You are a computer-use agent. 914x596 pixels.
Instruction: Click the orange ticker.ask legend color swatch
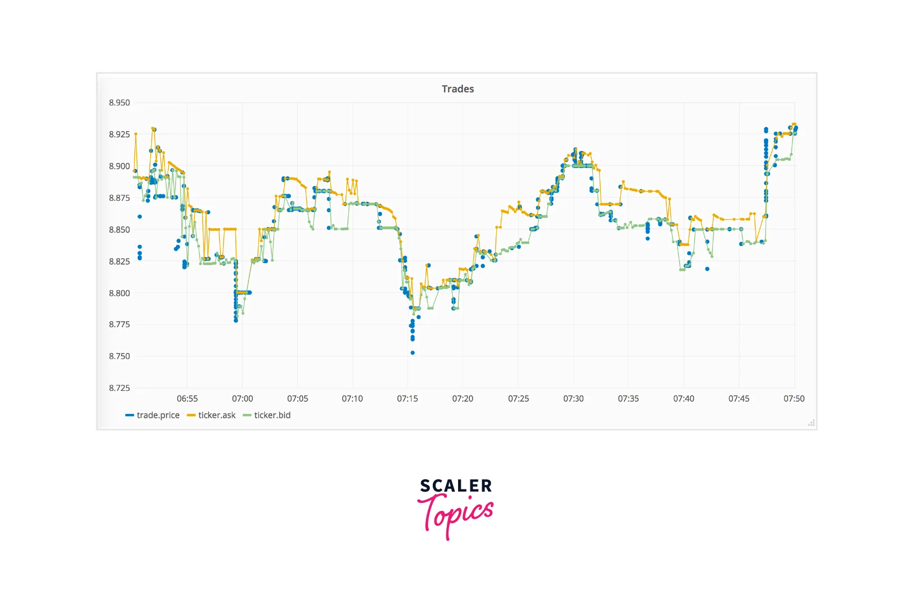(x=191, y=416)
